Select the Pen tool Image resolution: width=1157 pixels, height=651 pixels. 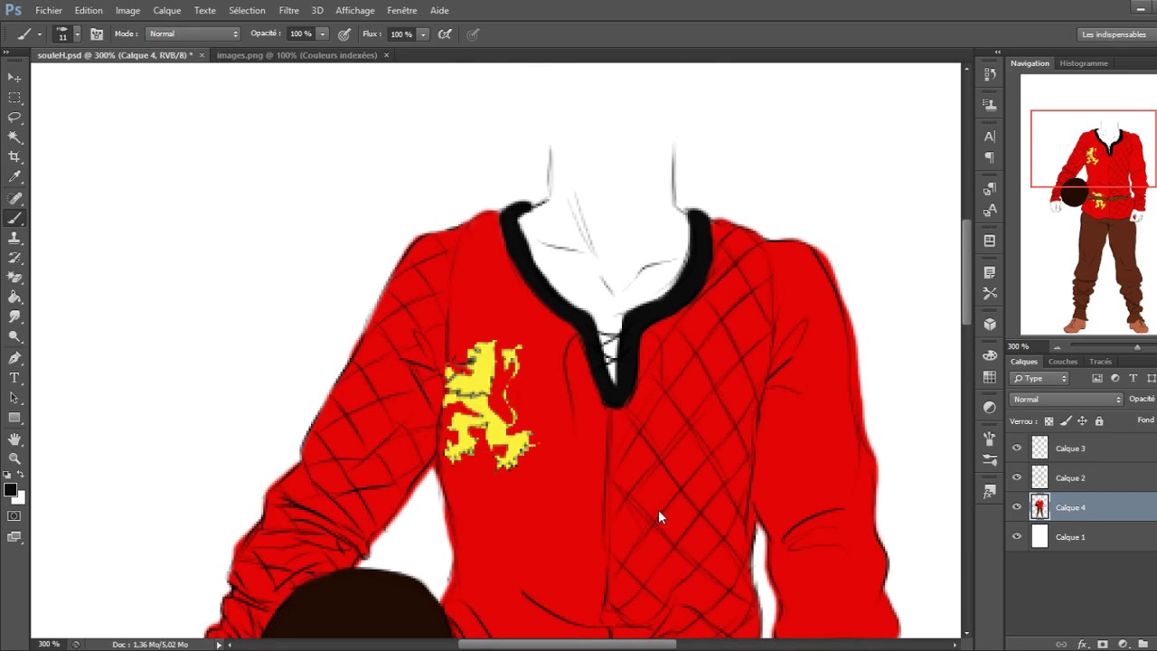pos(14,358)
